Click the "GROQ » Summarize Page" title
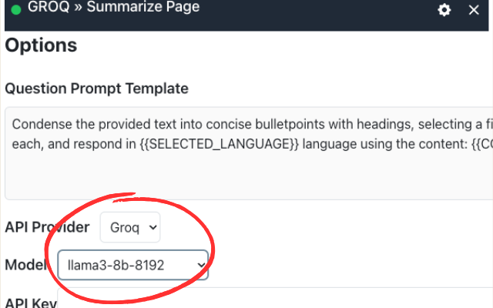 [113, 8]
